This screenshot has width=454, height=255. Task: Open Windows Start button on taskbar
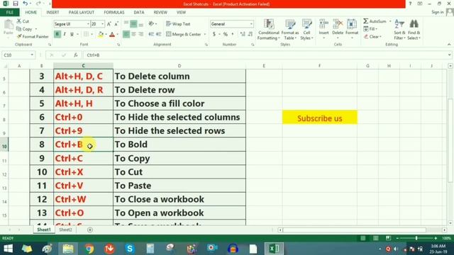pos(8,249)
